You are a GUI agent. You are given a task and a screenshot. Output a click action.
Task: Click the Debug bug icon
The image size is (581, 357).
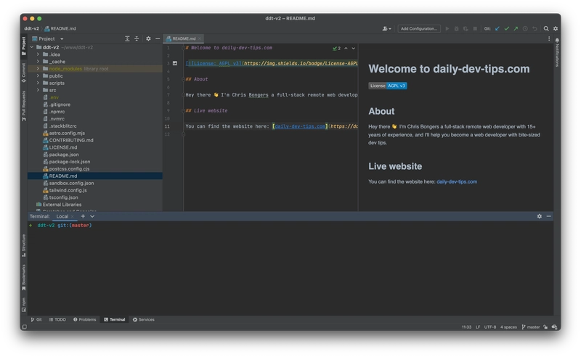pyautogui.click(x=457, y=28)
